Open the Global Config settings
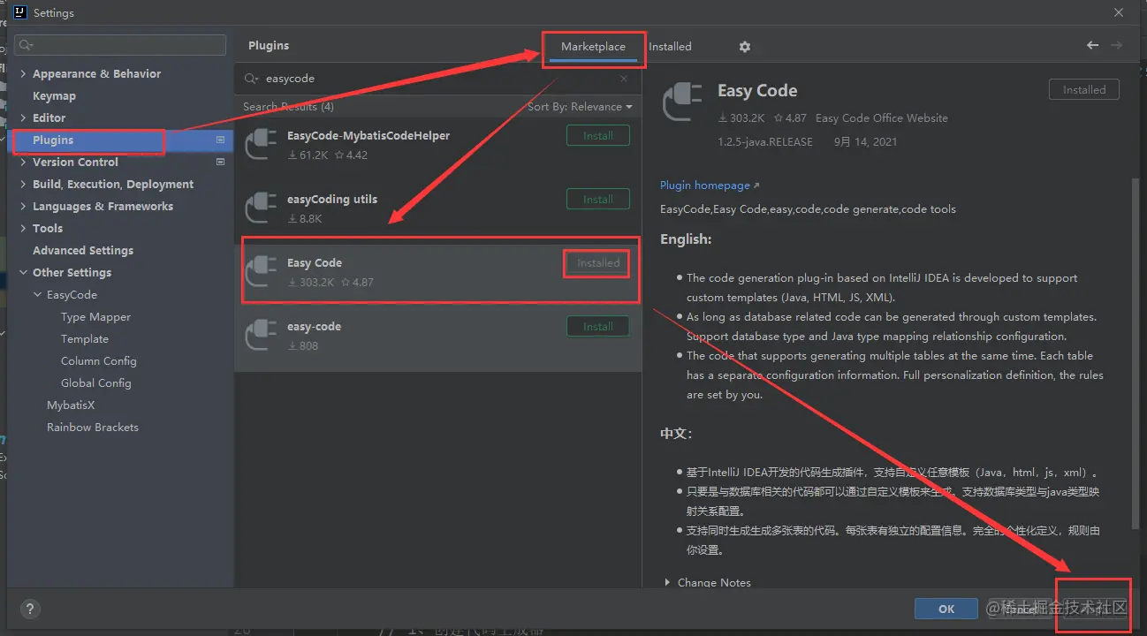 [x=96, y=383]
